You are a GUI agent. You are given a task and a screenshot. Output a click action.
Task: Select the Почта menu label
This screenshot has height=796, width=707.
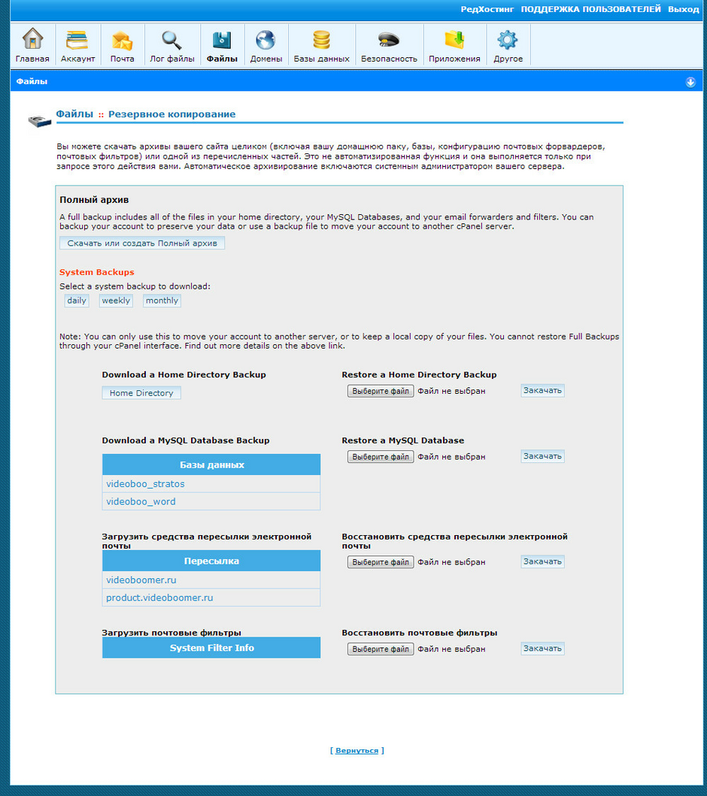(123, 59)
